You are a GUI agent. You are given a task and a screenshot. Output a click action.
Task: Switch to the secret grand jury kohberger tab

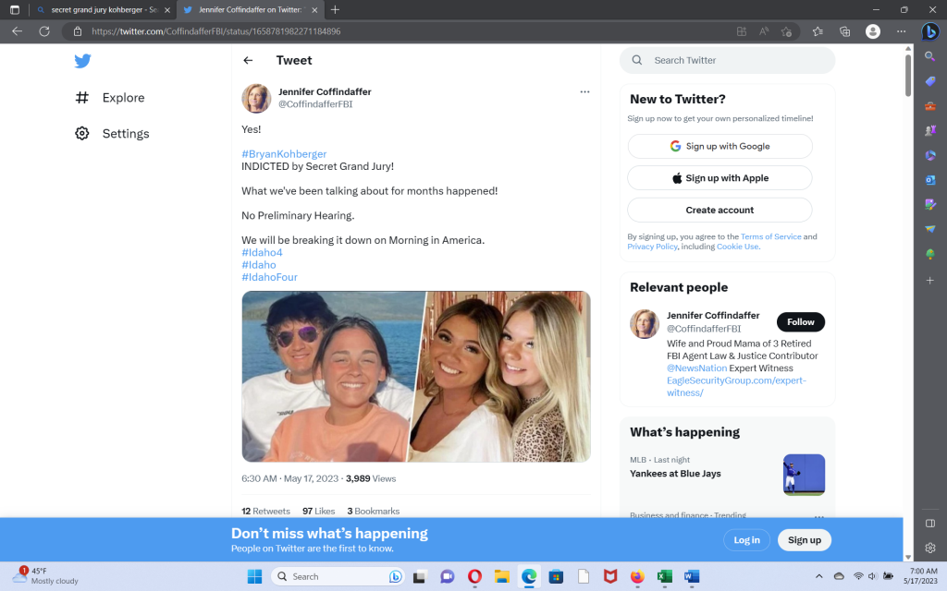(x=97, y=9)
